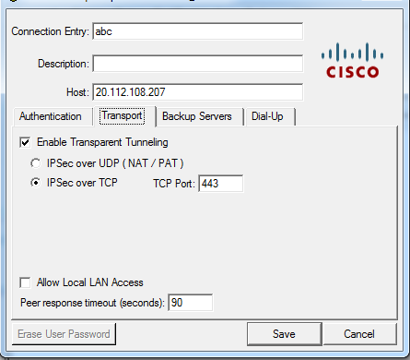Screen dimensions: 410x360
Task: Go to the Dial-Up tab
Action: pyautogui.click(x=270, y=116)
